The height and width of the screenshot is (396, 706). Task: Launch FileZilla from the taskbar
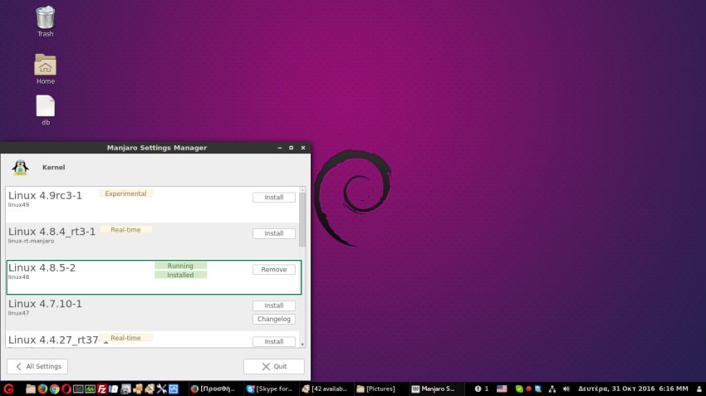click(x=102, y=389)
